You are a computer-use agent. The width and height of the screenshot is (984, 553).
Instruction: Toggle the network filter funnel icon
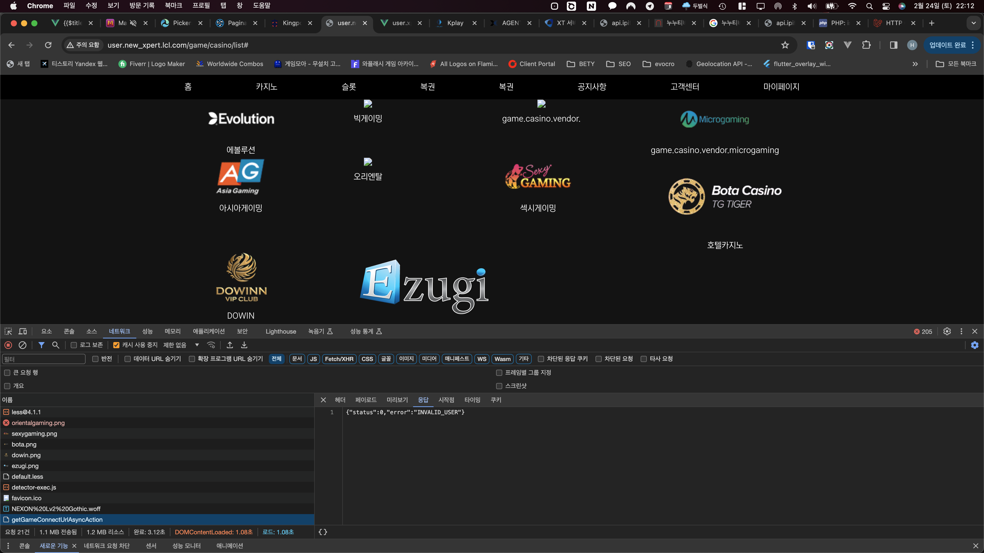pyautogui.click(x=41, y=345)
